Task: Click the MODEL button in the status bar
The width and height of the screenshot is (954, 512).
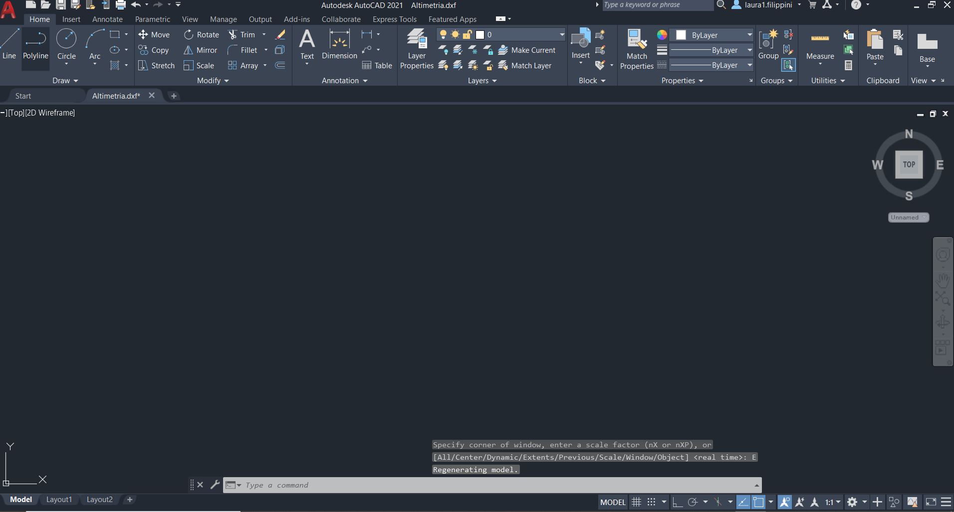Action: (613, 502)
